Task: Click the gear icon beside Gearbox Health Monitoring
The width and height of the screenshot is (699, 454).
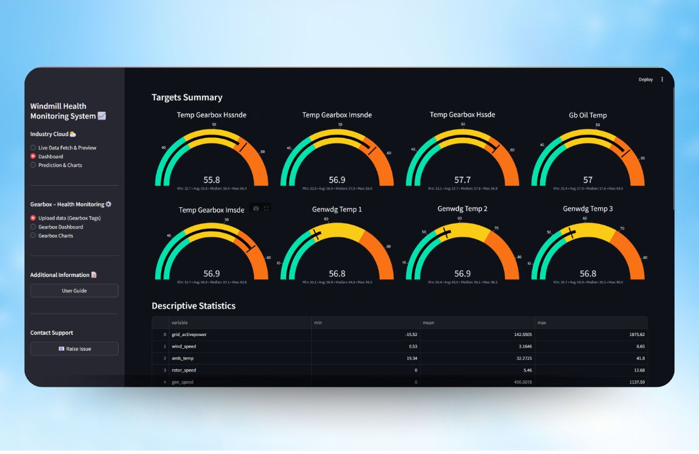Action: click(108, 205)
